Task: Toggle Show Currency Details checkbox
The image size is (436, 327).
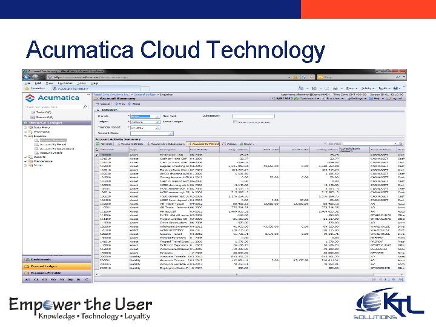Action: coord(235,122)
